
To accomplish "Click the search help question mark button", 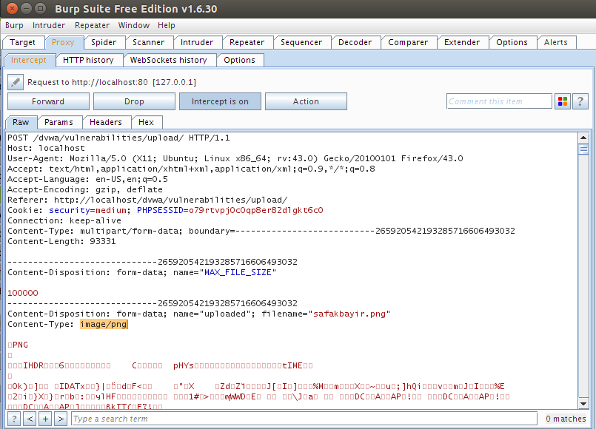I will tap(14, 419).
